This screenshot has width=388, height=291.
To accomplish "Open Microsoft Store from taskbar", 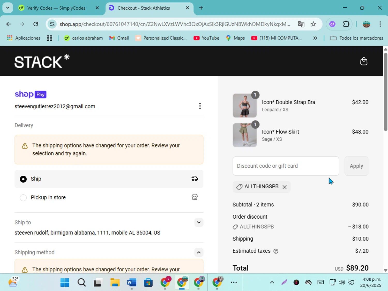I will [148, 282].
